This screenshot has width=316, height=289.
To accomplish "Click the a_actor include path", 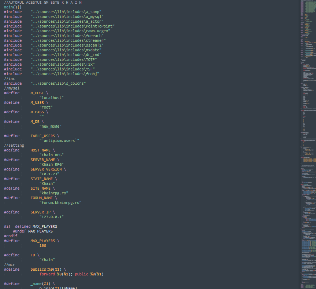I will coord(67,21).
